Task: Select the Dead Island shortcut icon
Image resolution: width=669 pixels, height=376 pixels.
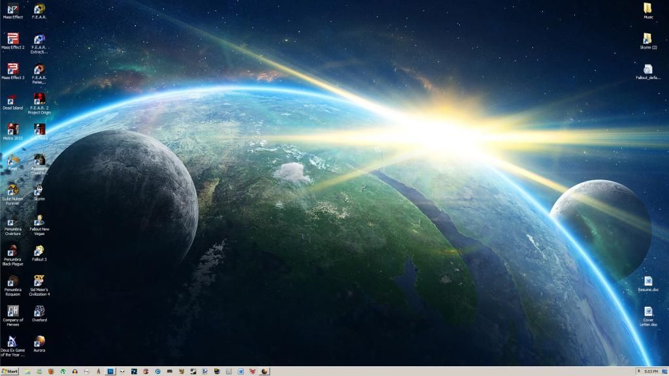Action: point(12,99)
